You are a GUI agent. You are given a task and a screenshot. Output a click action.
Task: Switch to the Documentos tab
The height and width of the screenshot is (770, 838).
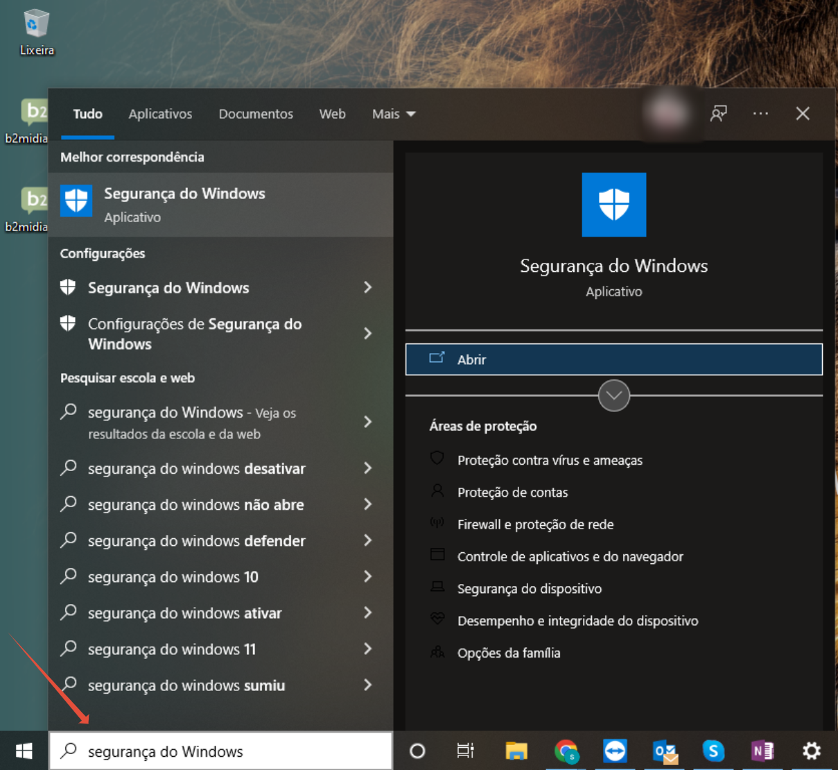click(256, 114)
